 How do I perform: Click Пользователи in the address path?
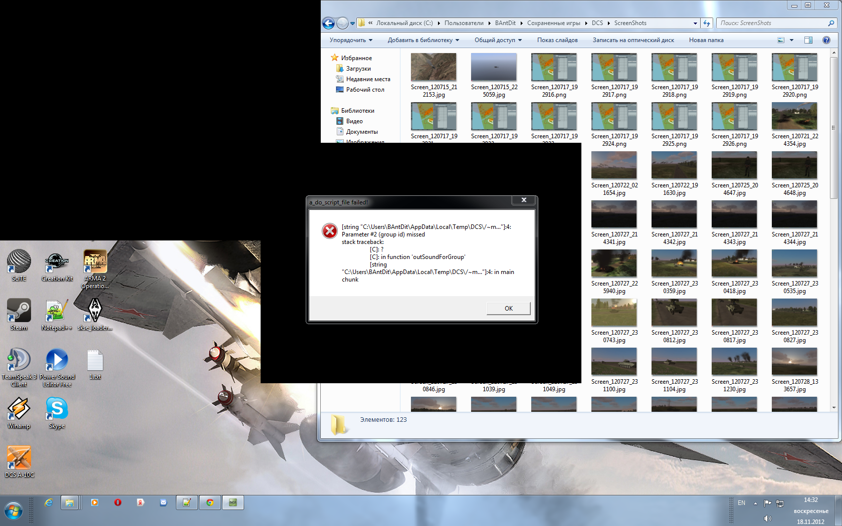pyautogui.click(x=464, y=23)
